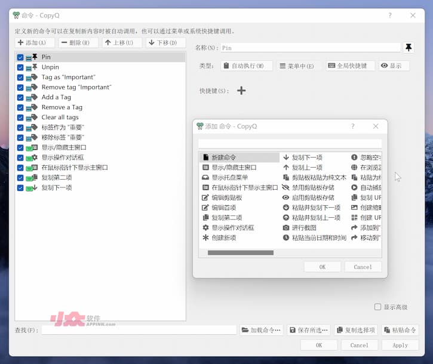
Task: Close the add command dialog
Action: point(376,127)
